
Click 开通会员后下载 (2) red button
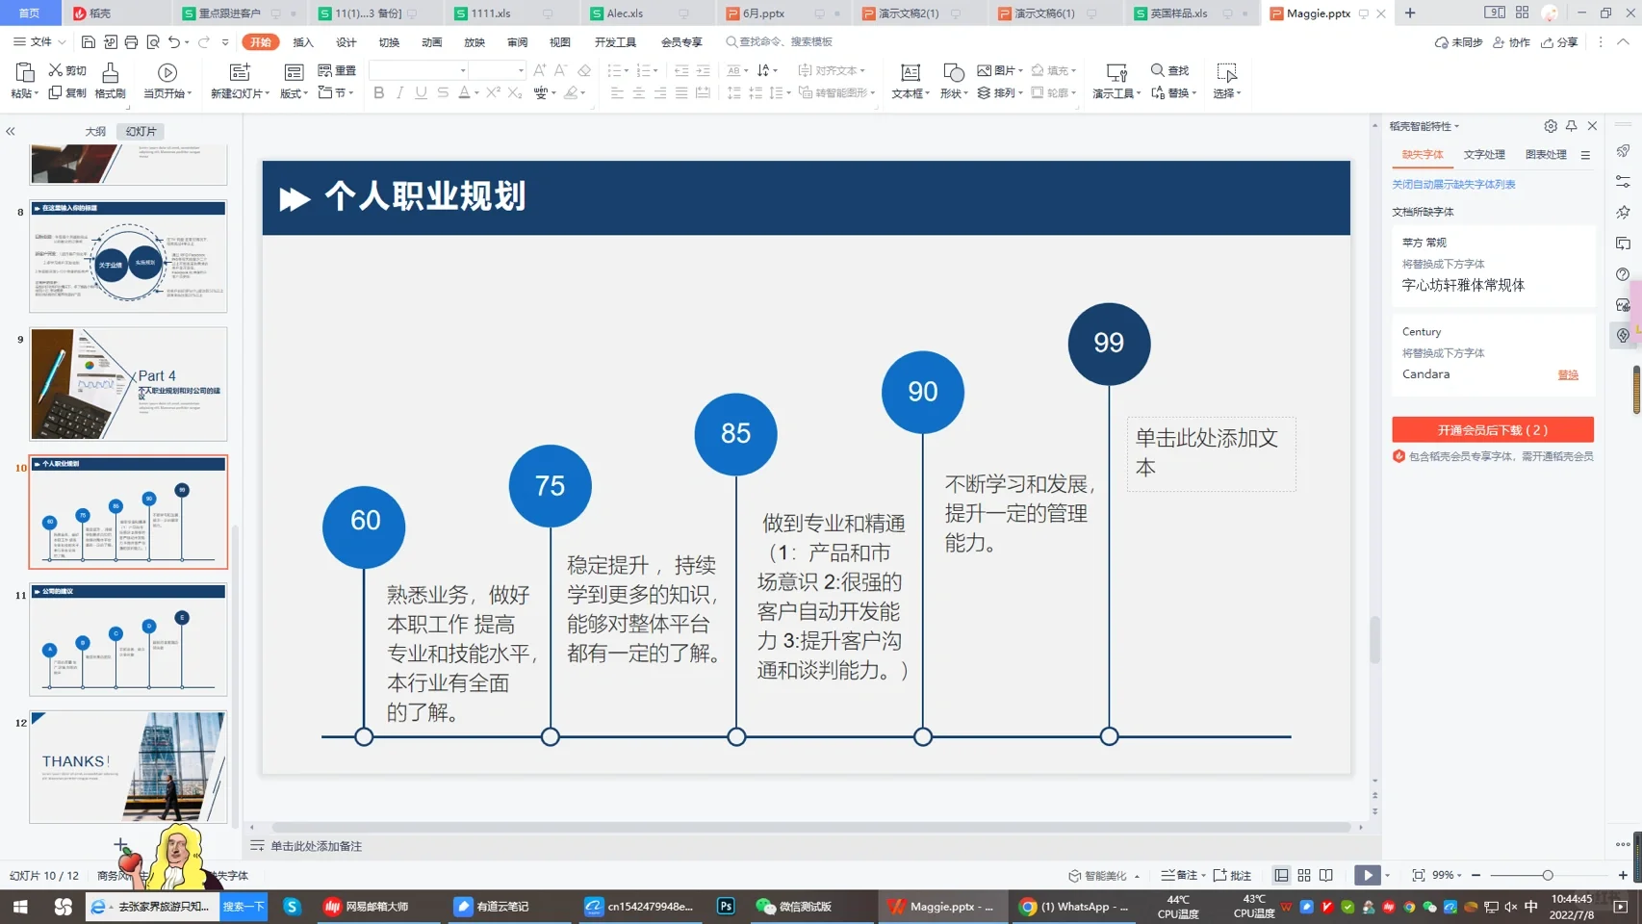coord(1493,429)
